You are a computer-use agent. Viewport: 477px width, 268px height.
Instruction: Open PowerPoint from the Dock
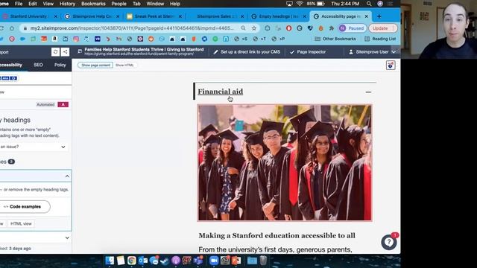tap(236, 261)
